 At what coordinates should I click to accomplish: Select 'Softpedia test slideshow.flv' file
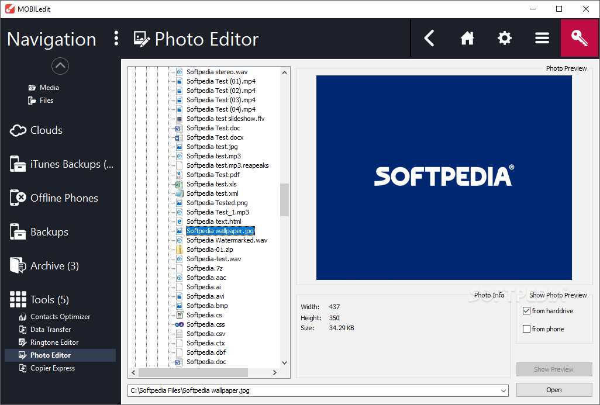point(225,119)
